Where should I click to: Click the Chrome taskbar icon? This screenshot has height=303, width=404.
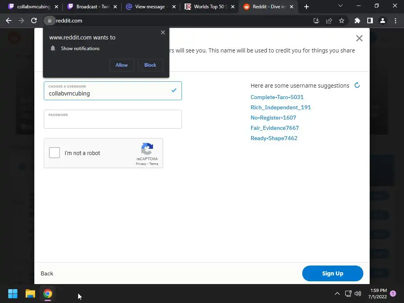(x=48, y=294)
